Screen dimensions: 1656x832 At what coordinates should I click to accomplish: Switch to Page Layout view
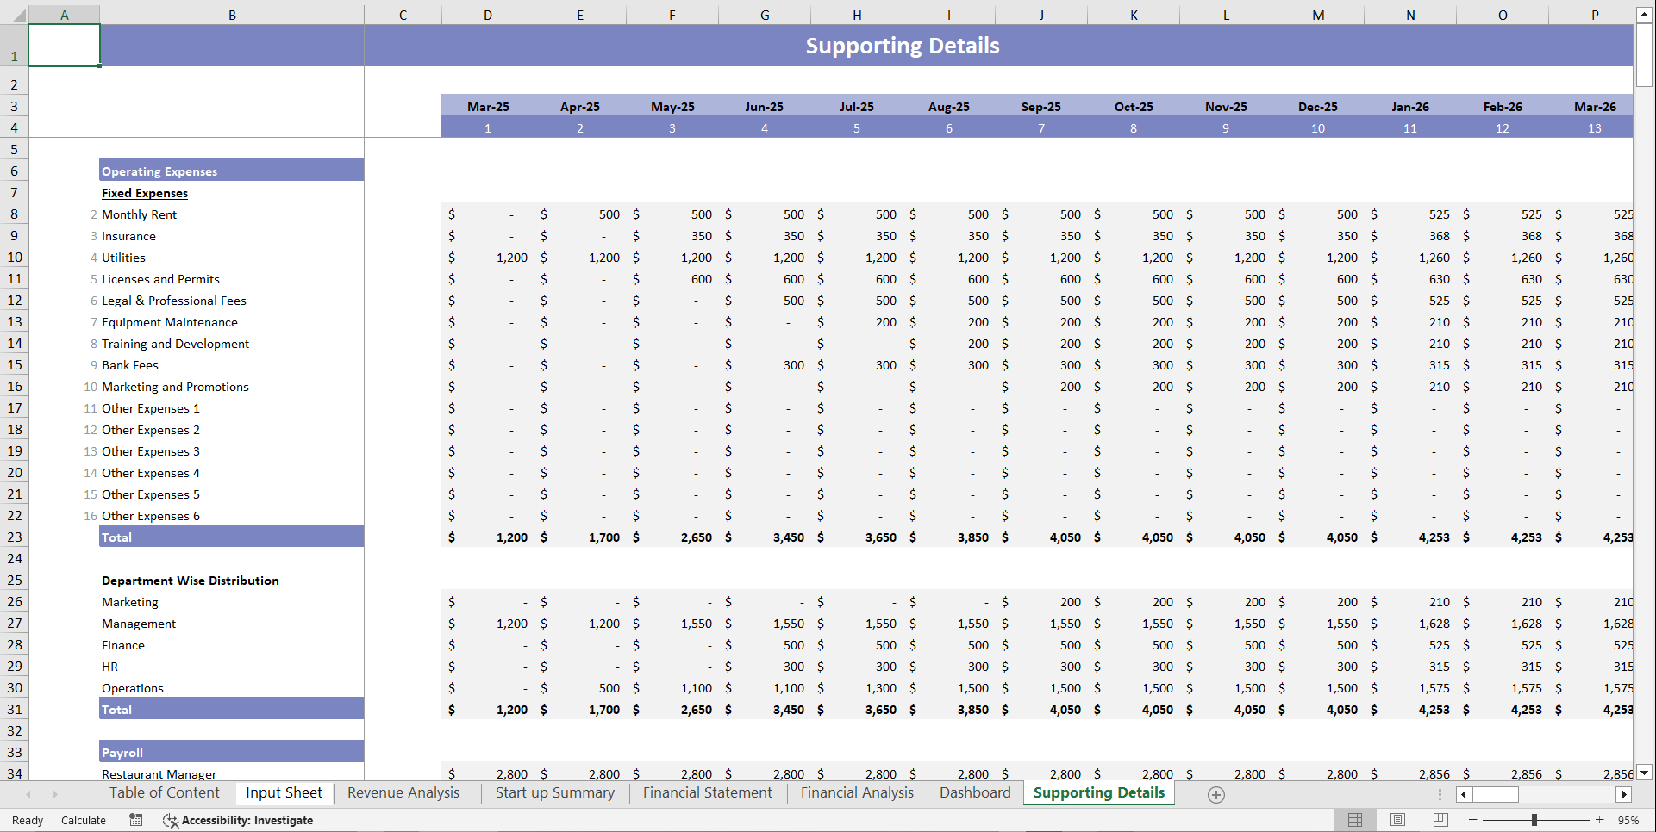(1397, 820)
